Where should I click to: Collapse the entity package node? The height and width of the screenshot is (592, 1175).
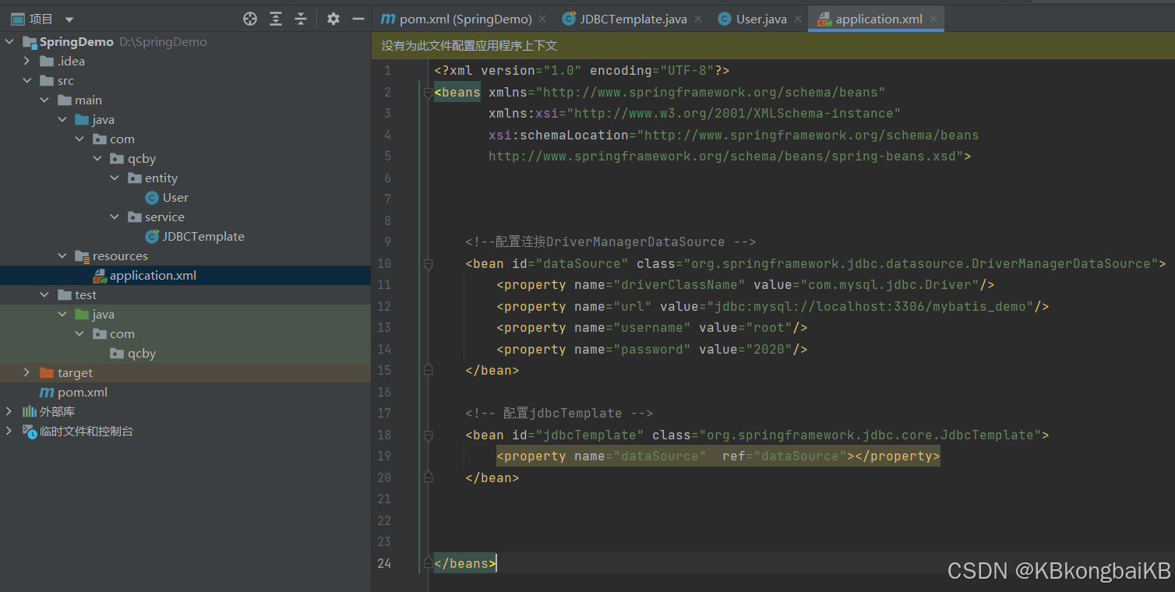point(115,178)
